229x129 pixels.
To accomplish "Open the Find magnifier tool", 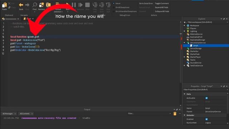I will point(35,5).
